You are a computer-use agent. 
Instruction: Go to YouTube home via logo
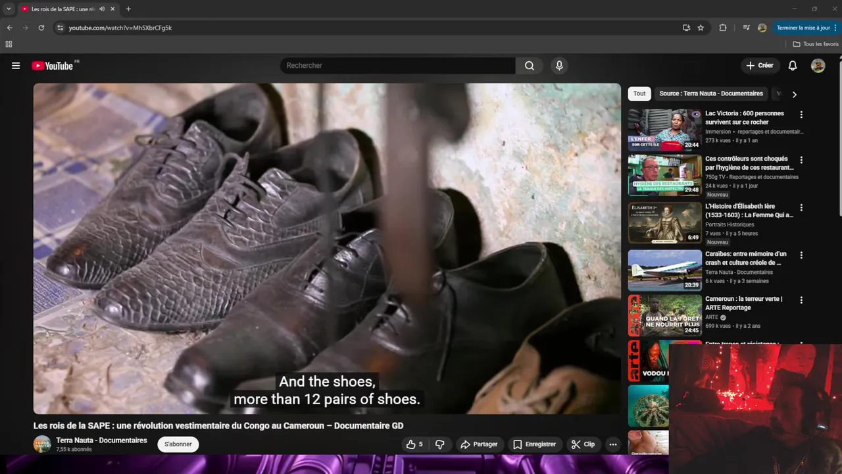point(53,66)
